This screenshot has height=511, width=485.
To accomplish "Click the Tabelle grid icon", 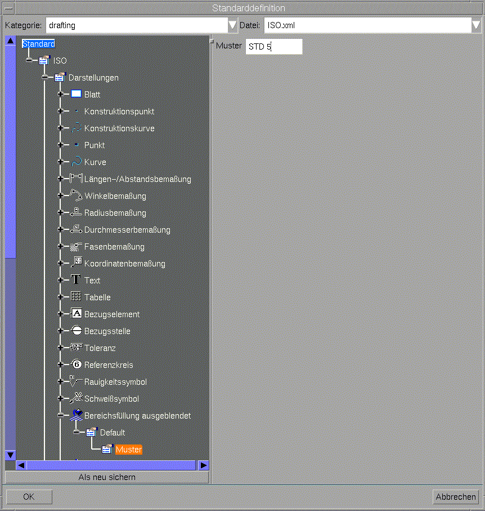I will click(76, 296).
